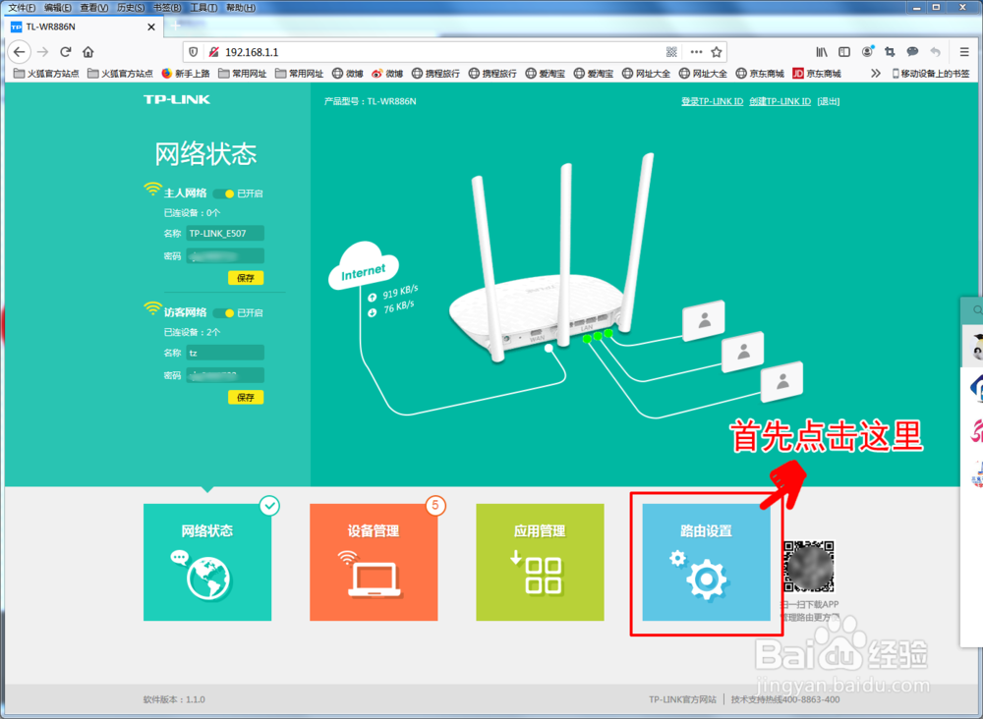The height and width of the screenshot is (719, 983).
Task: Toggle the 访客网络 guest network switch
Action: 224,312
